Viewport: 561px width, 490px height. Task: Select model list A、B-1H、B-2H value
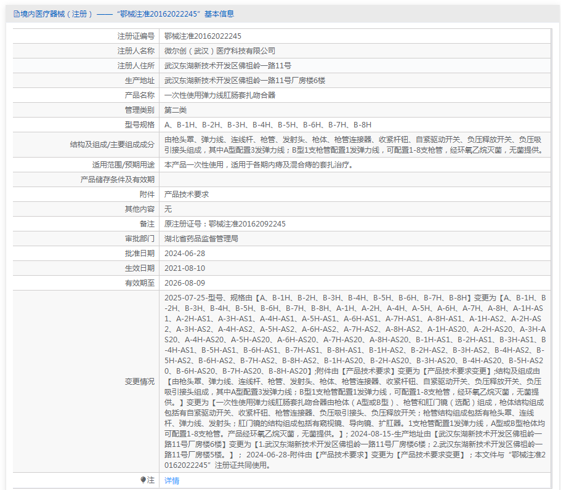pyautogui.click(x=268, y=125)
